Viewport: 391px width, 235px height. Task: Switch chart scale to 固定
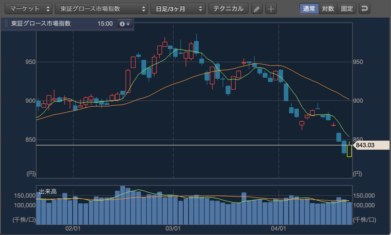[x=347, y=8]
